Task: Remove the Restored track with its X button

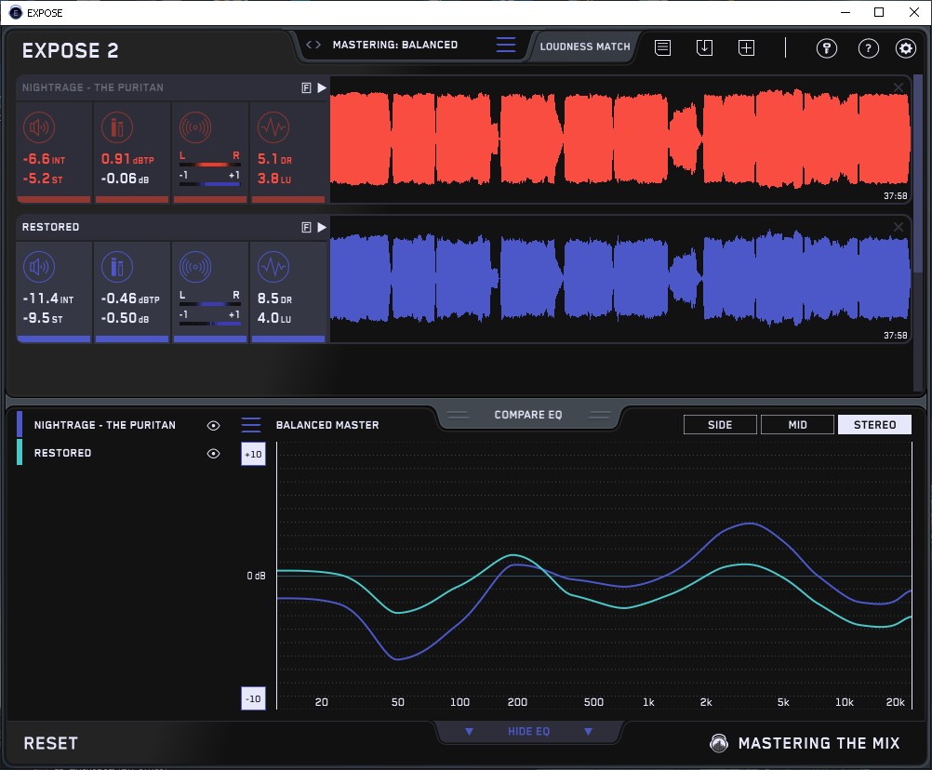Action: click(x=899, y=227)
